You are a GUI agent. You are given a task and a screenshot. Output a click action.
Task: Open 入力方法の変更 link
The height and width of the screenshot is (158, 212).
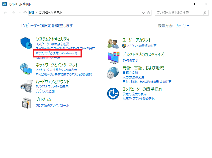133,77
